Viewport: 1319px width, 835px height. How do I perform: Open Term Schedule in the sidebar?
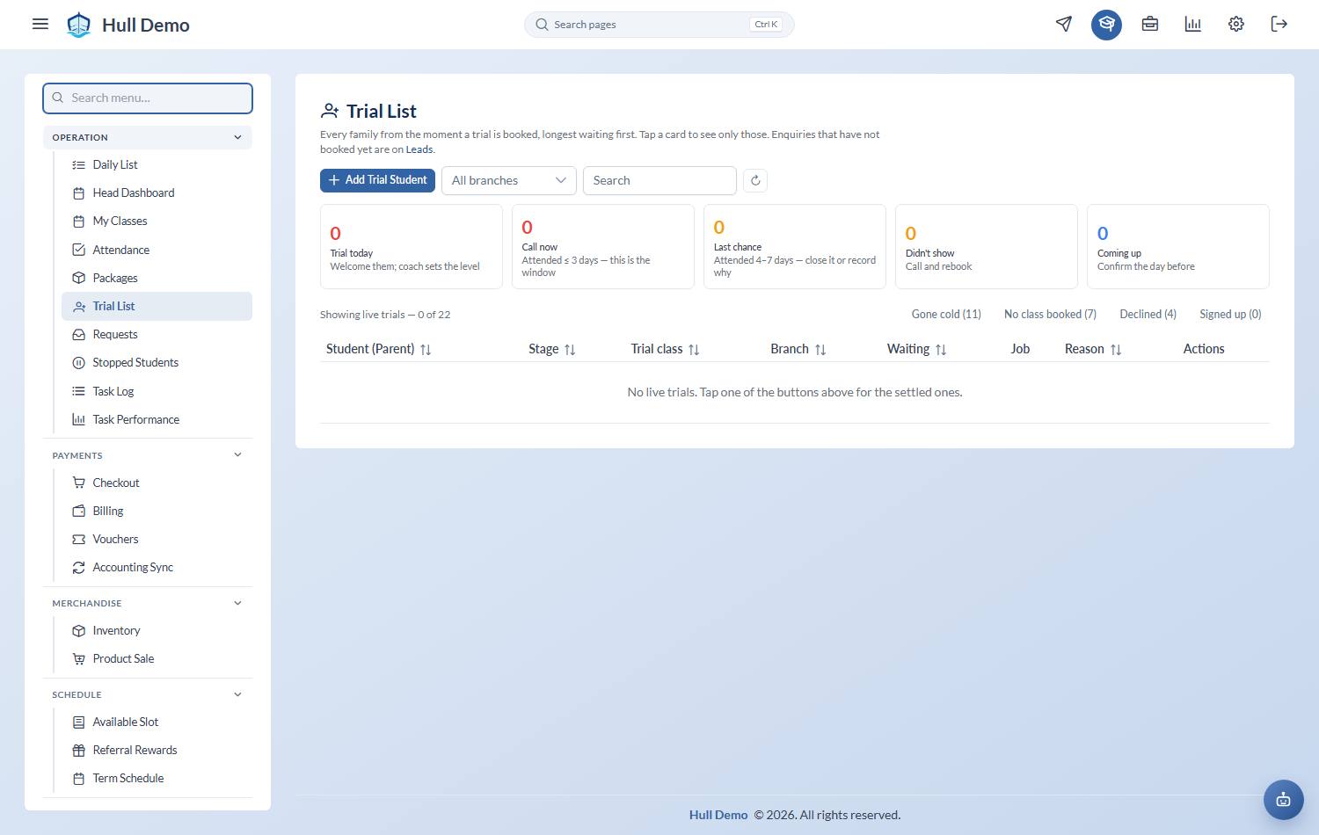click(157, 778)
